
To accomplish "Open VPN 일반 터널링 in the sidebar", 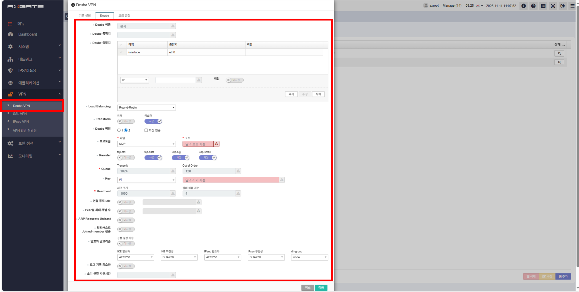I will pyautogui.click(x=25, y=131).
